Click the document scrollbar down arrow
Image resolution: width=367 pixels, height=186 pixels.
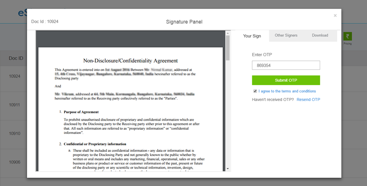[228, 169]
